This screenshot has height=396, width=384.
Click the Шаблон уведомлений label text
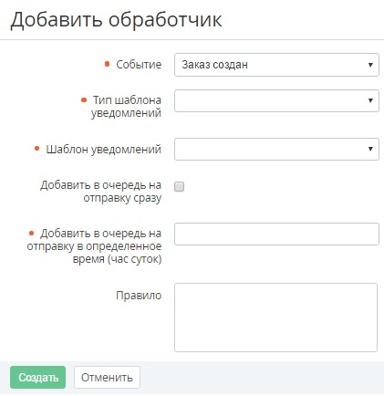104,150
